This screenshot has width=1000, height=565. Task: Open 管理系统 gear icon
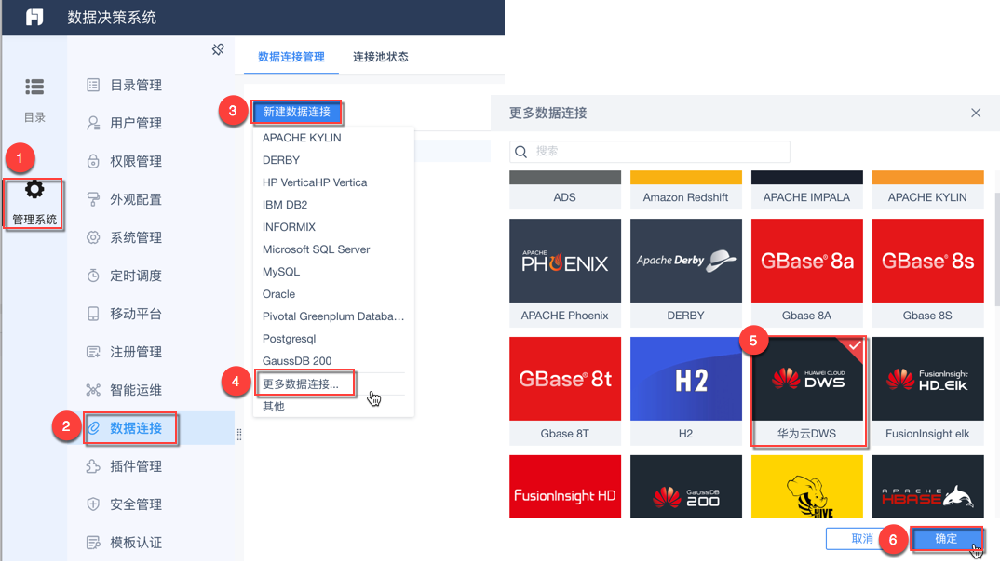pyautogui.click(x=34, y=189)
